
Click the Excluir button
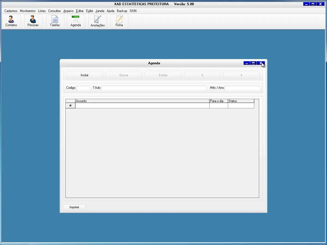coord(163,75)
